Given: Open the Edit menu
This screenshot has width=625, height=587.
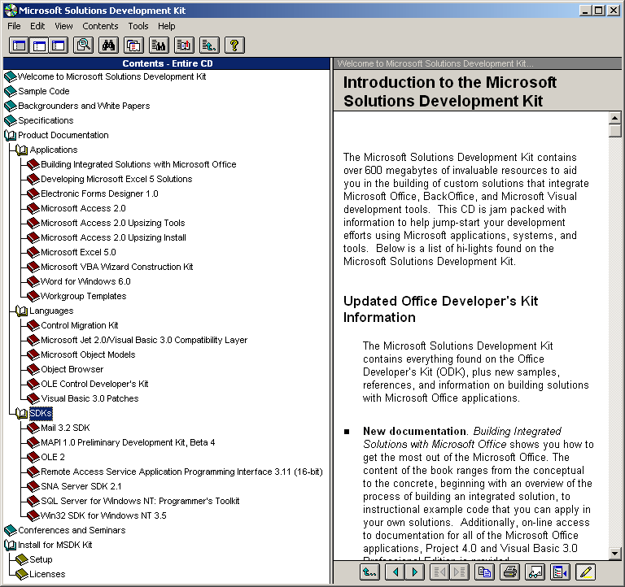Looking at the screenshot, I should [37, 26].
